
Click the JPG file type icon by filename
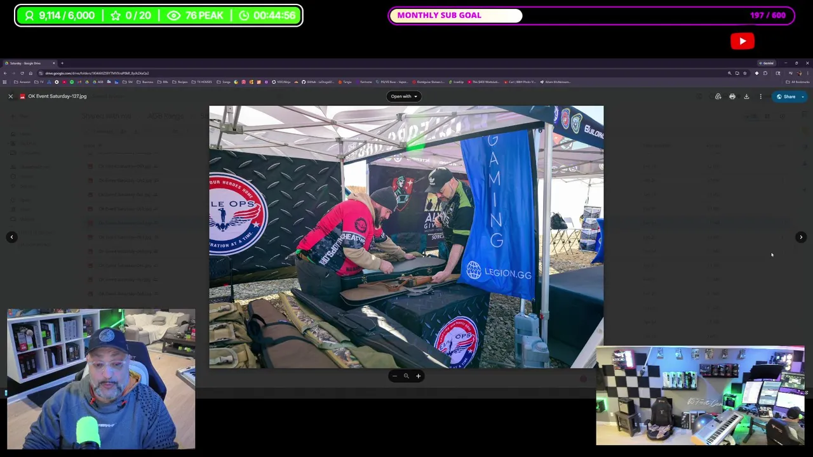click(22, 96)
